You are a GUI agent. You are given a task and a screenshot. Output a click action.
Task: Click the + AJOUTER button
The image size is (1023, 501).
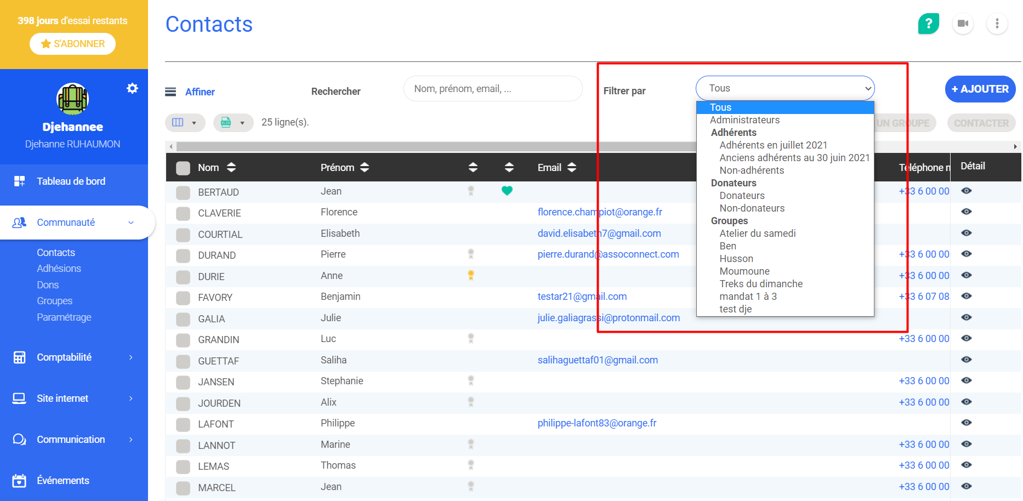coord(980,89)
